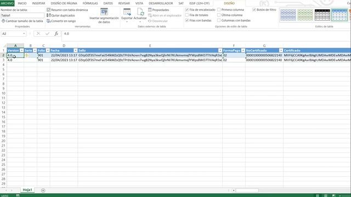Open the Exportar dropdown arrow
This screenshot has width=351, height=197.
pos(127,22)
